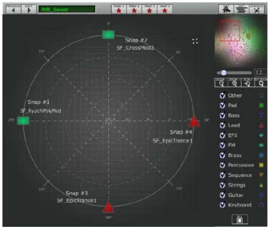Screen dimensions: 268x227
Task: Click the SF_CrossMod2 label
Action: pos(135,48)
